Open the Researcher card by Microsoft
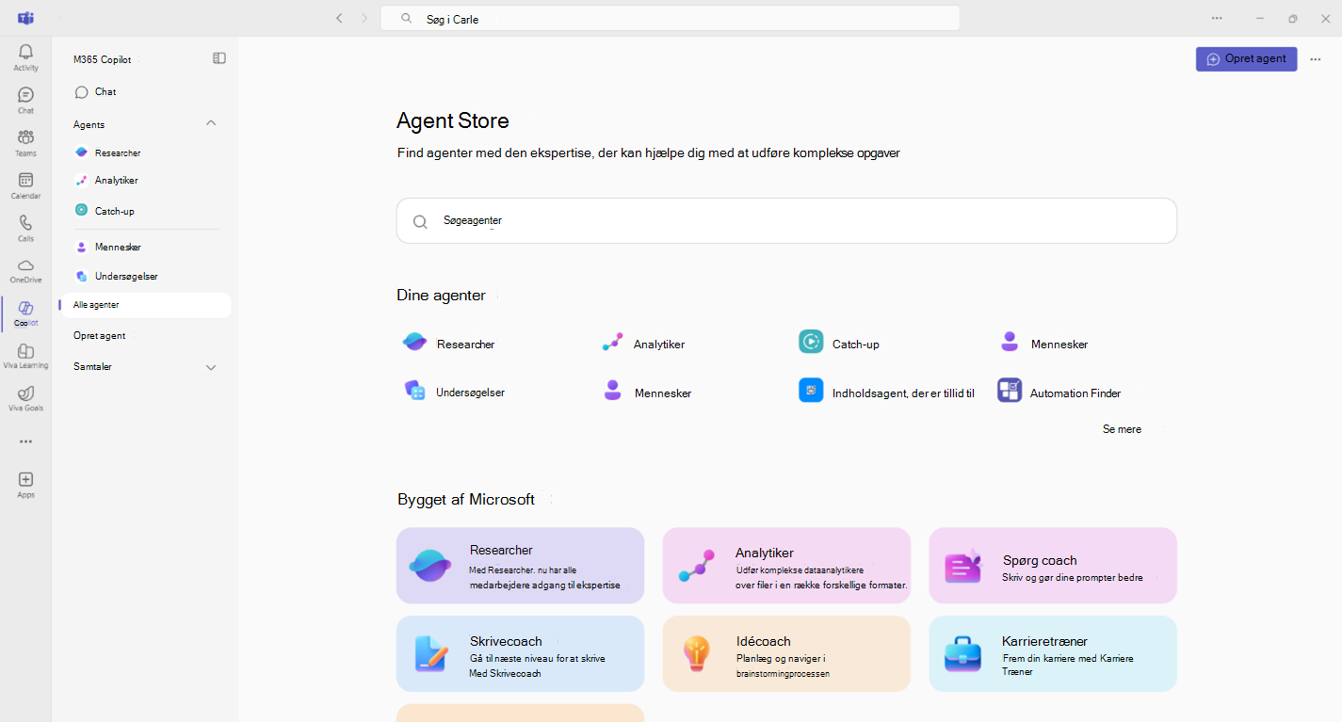This screenshot has width=1342, height=722. coord(520,566)
